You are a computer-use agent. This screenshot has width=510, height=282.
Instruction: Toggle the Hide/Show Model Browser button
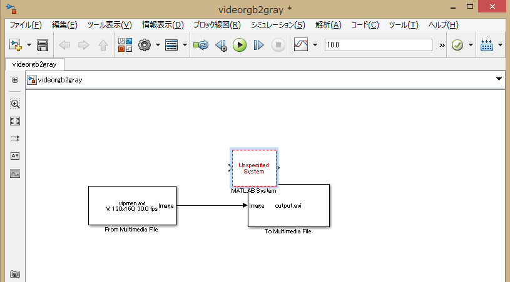(15, 80)
